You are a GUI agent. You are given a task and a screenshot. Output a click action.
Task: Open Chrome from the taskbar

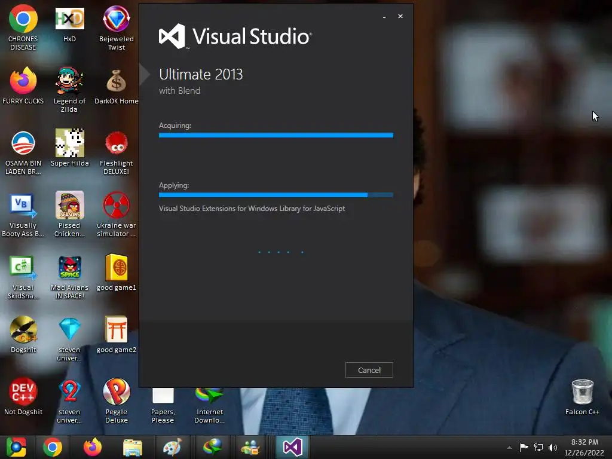click(x=53, y=447)
